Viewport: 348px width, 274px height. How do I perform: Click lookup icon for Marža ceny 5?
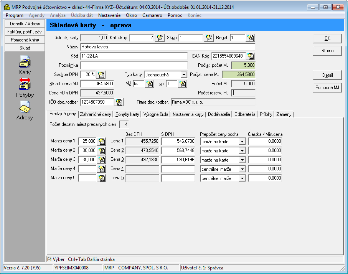click(x=102, y=178)
